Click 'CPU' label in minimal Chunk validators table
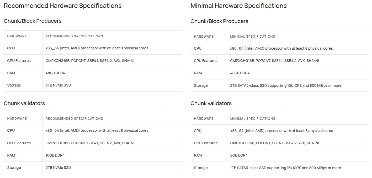Viewport: 372px width, 178px height. (198, 131)
